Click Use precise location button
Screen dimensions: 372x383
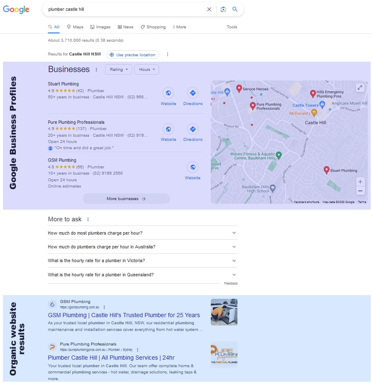(x=133, y=55)
